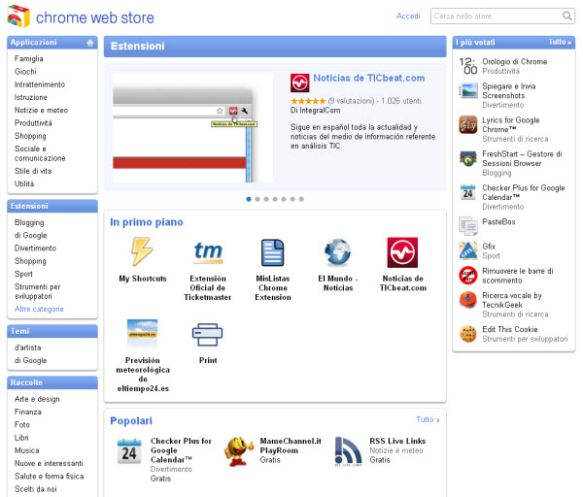
Task: Show all top rated via Tutto
Action: [560, 43]
